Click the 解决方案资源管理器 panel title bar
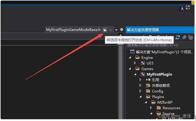This screenshot has width=196, height=121. point(160,30)
